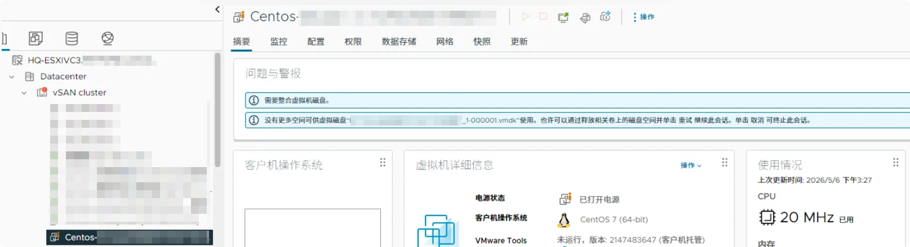Switch to the 监控 tab

[278, 42]
